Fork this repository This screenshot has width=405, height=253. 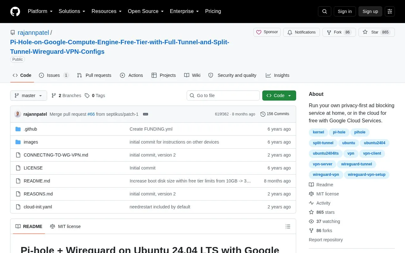[339, 32]
